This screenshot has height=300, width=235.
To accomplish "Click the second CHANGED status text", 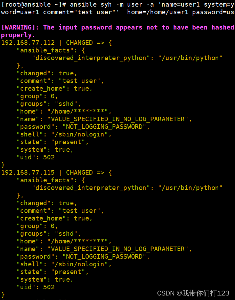I will point(79,173).
